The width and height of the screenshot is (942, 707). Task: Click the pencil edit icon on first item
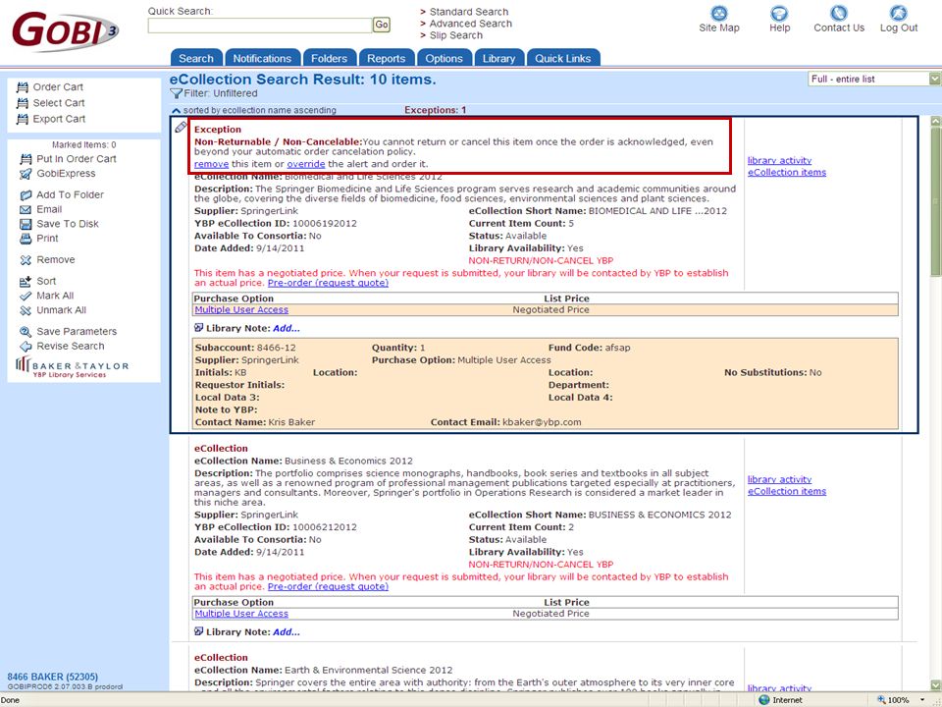pyautogui.click(x=181, y=127)
